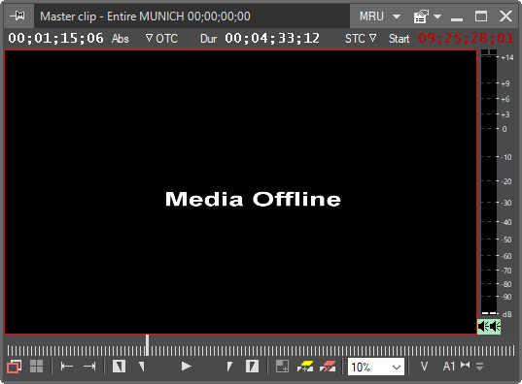Click the Dur duration label
Image resolution: width=522 pixels, height=384 pixels.
[x=208, y=39]
